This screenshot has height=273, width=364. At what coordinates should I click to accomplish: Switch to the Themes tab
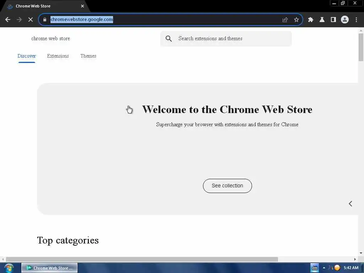pyautogui.click(x=88, y=56)
